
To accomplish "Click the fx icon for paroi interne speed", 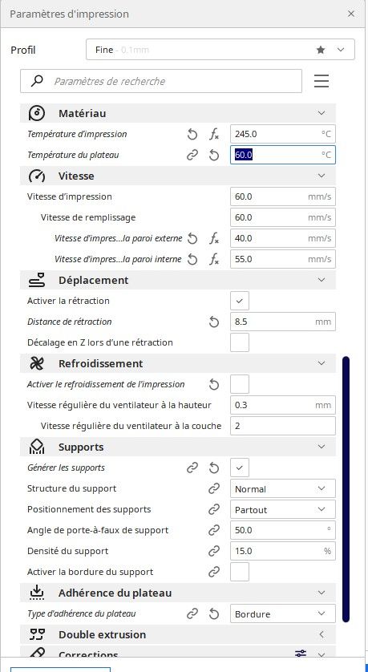I will coord(214,259).
